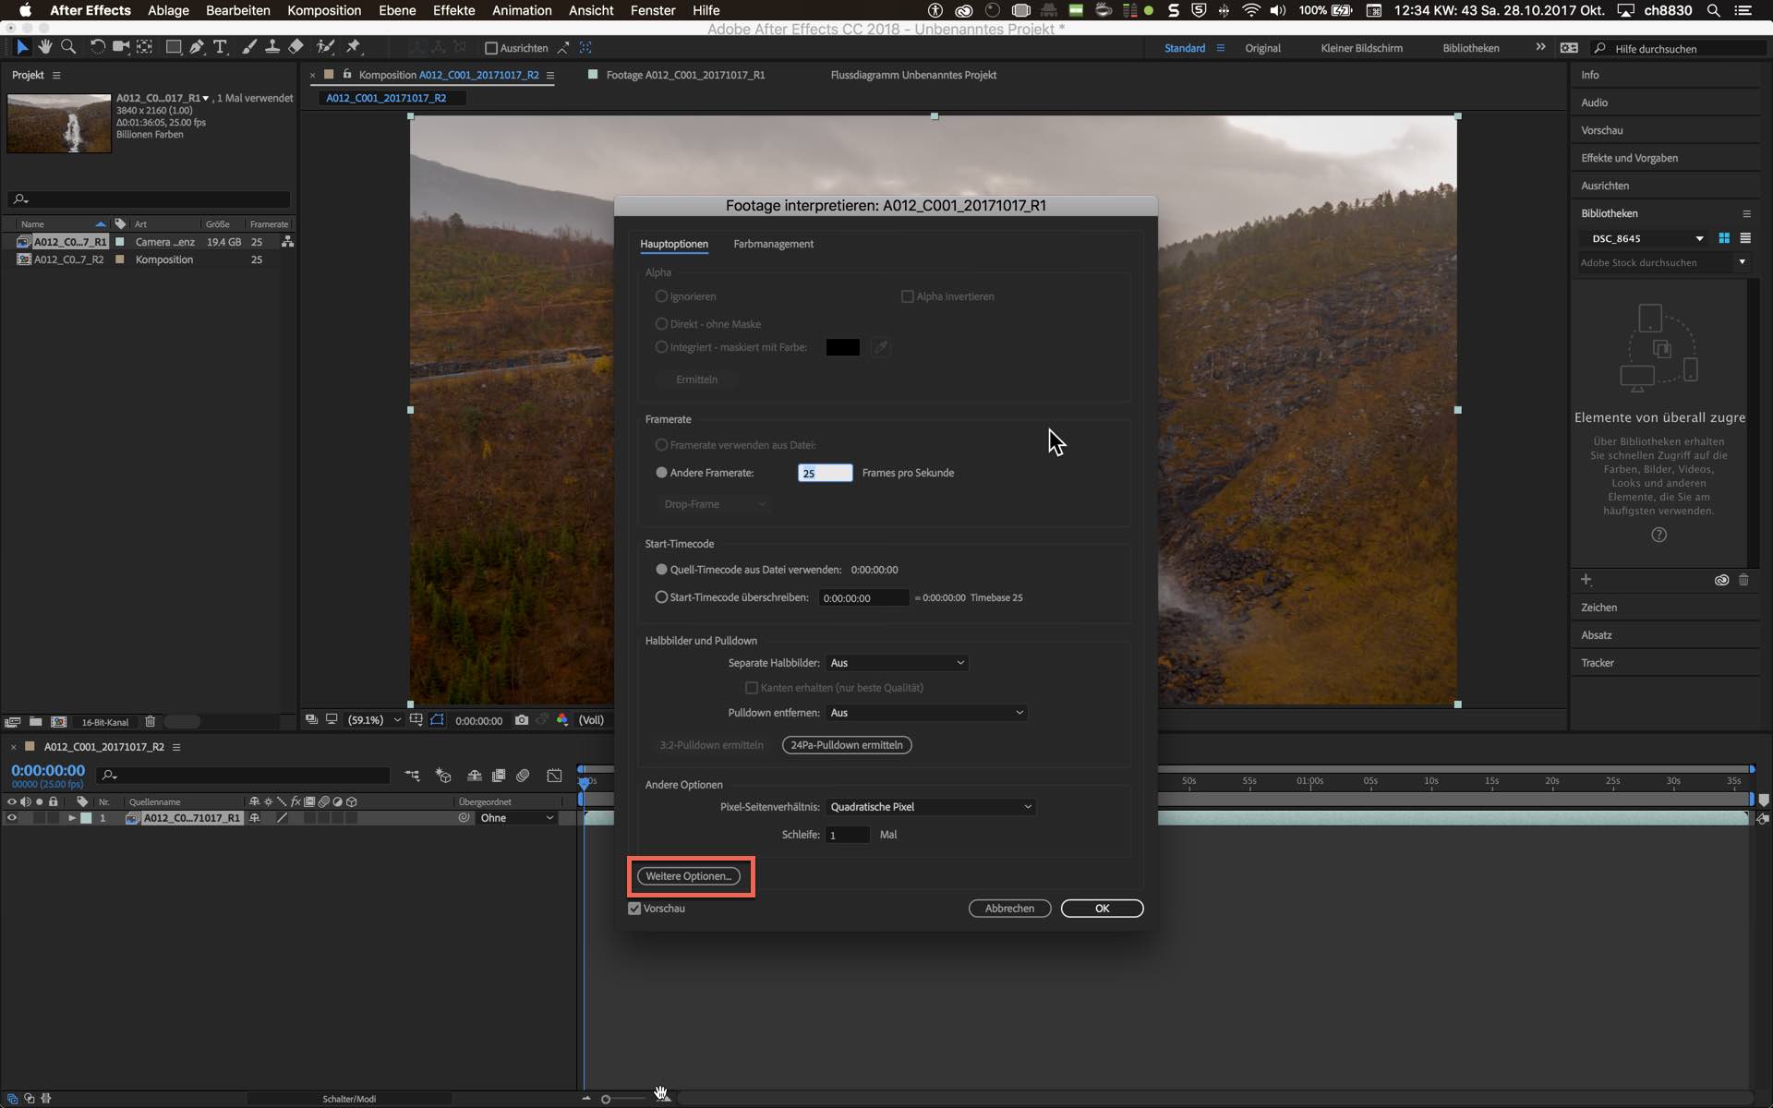Open the Pulldown entfernen dropdown
This screenshot has width=1773, height=1108.
click(x=926, y=713)
